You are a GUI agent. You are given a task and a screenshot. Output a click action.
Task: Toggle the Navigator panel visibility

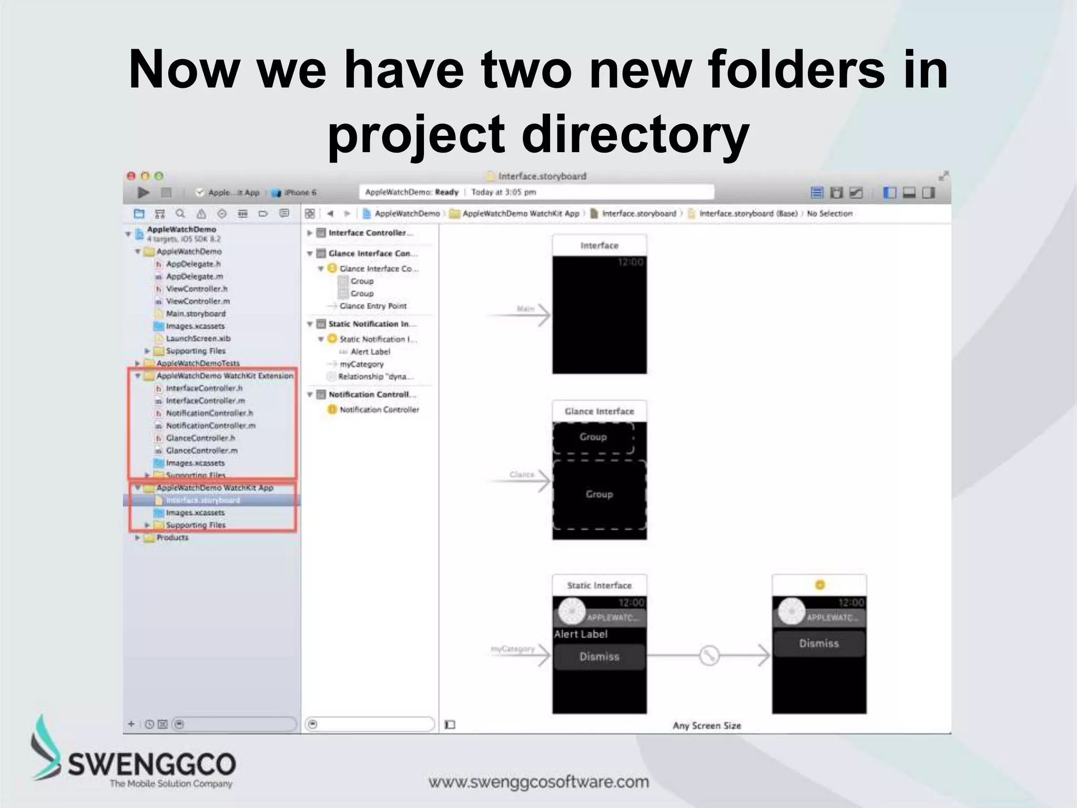pyautogui.click(x=889, y=193)
